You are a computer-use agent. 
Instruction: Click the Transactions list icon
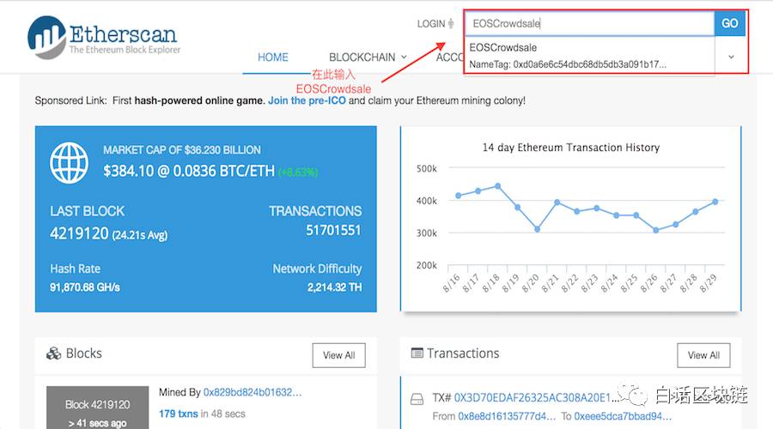click(417, 353)
